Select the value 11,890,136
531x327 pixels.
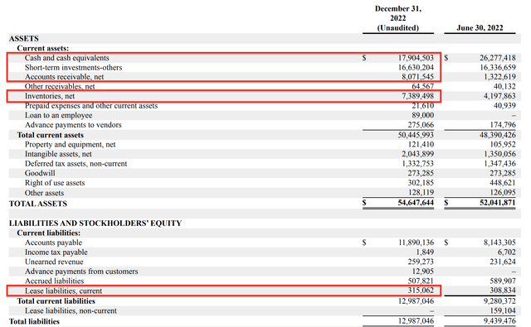pyautogui.click(x=416, y=243)
